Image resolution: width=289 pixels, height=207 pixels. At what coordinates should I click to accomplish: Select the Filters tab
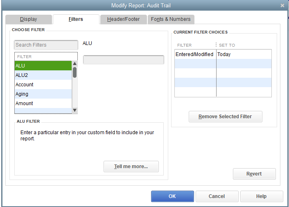point(76,19)
